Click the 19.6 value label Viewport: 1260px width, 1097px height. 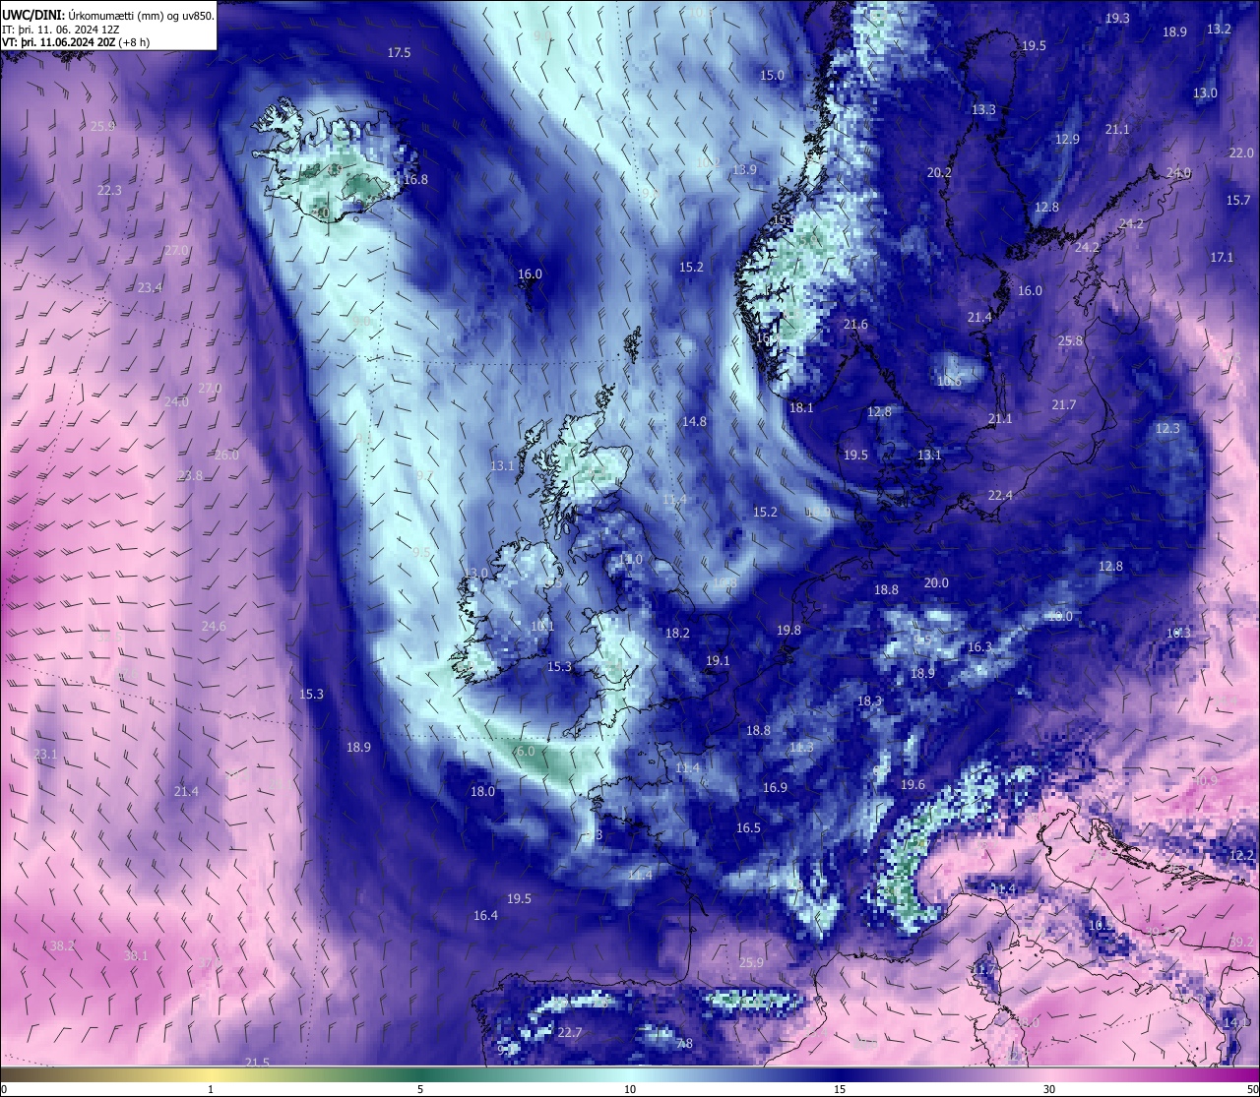[x=913, y=785]
